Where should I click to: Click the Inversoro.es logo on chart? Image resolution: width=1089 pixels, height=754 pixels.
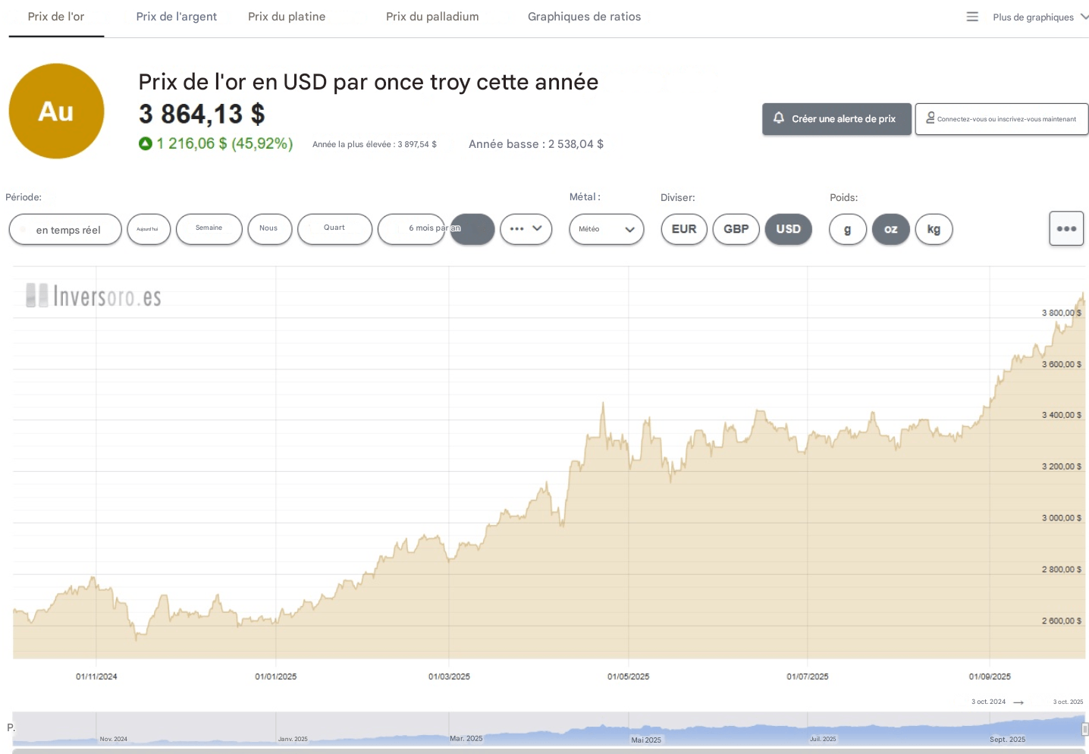coord(93,296)
